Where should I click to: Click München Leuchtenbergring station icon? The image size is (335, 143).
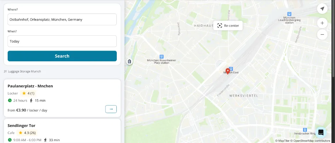(x=289, y=14)
